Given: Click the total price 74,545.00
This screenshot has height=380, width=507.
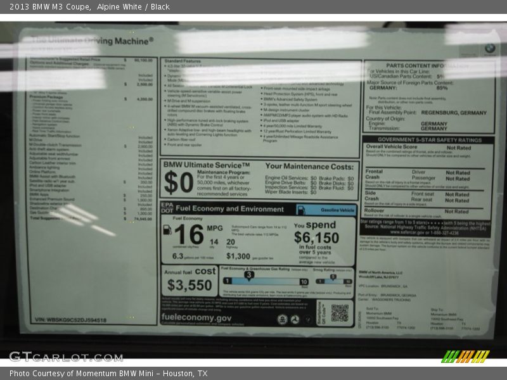Looking at the screenshot, I should [143, 218].
